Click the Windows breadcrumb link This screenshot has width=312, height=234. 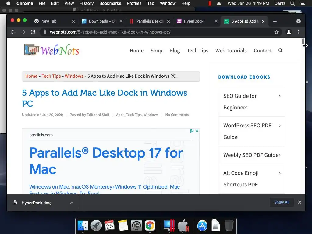tap(74, 76)
